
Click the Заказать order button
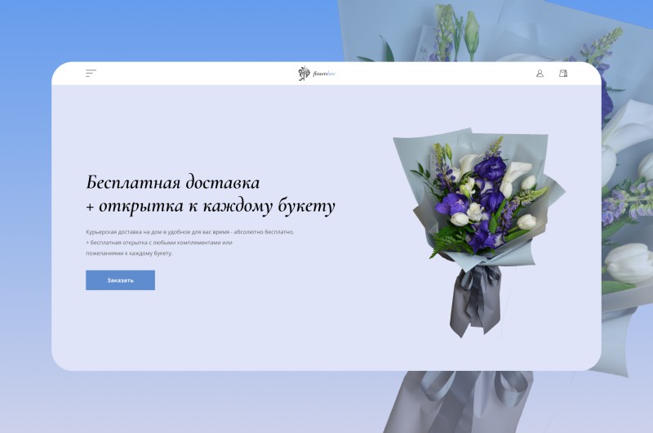pyautogui.click(x=120, y=280)
